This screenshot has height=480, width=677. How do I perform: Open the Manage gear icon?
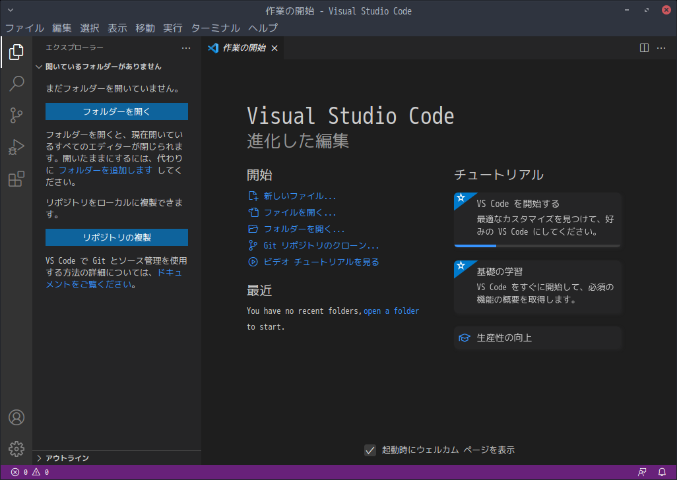(x=16, y=449)
